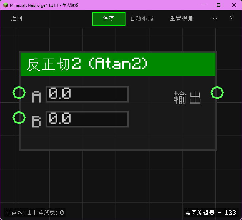This screenshot has height=220, width=242.
Task: Save the blueprint with 保存
Action: 109,19
